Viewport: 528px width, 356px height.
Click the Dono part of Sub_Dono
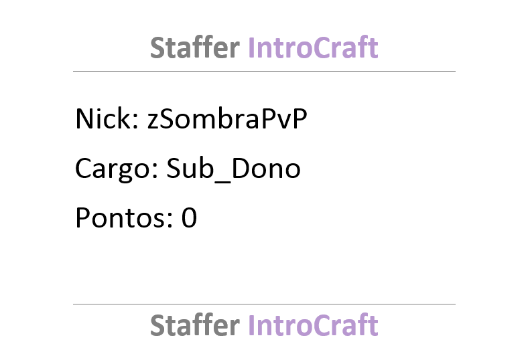coord(266,168)
